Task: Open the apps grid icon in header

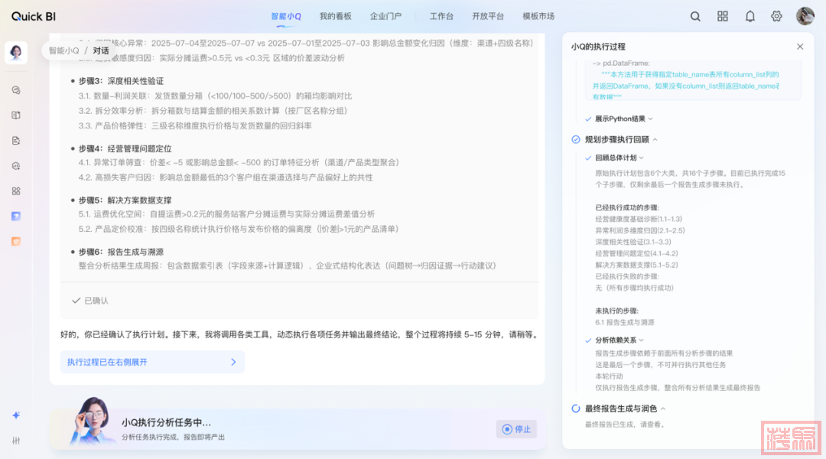Action: 723,16
